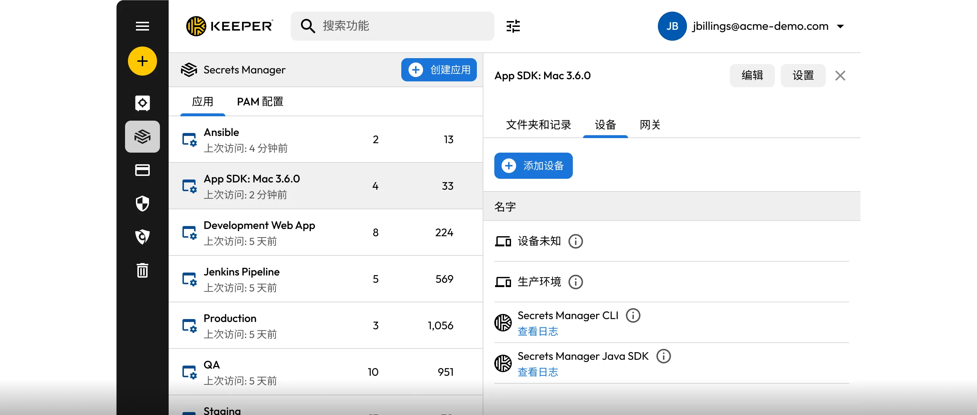Click the Secrets Manager header stack icon
The height and width of the screenshot is (415, 977).
click(189, 70)
